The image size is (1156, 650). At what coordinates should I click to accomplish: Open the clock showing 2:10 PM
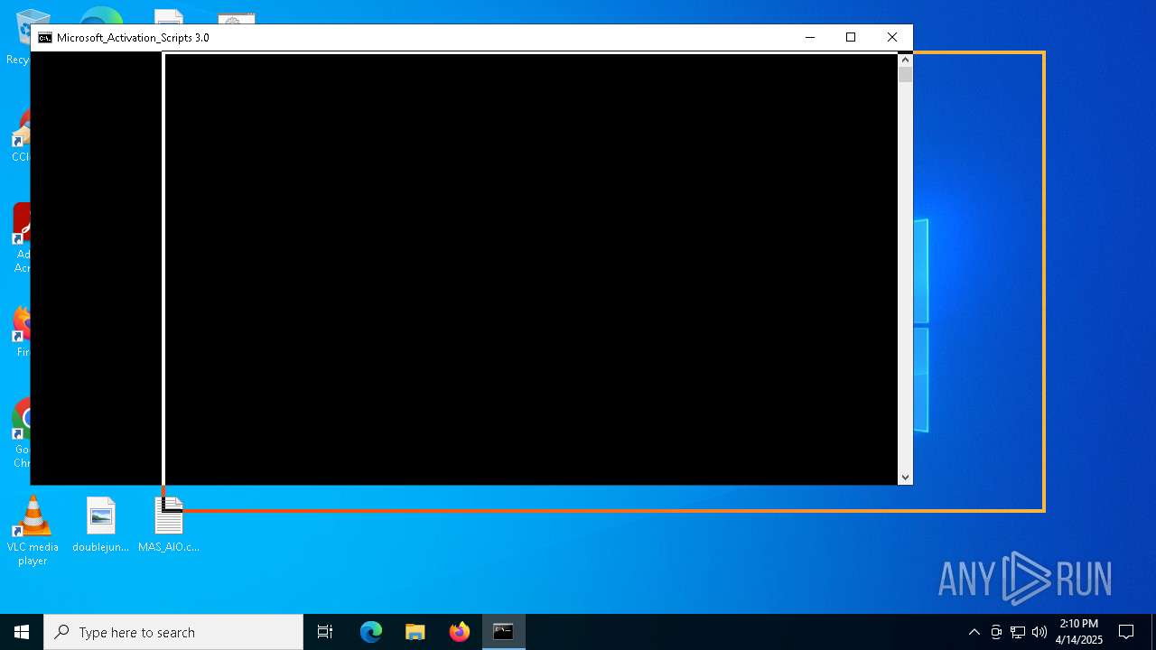[x=1078, y=632]
